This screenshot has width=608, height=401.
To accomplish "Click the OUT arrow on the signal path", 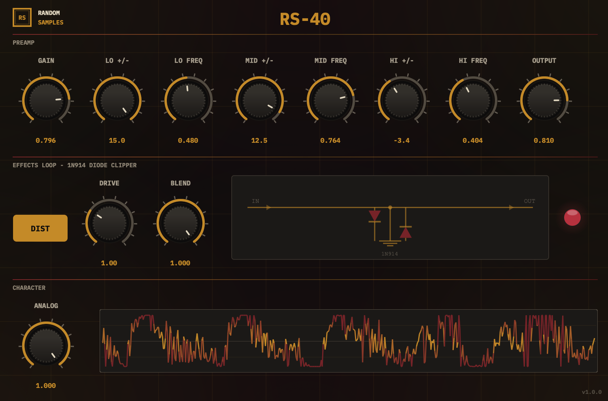I will 512,207.
